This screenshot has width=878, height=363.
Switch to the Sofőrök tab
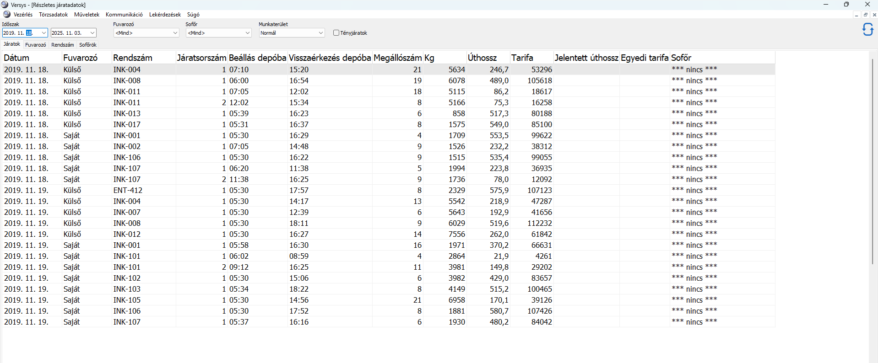coord(87,45)
